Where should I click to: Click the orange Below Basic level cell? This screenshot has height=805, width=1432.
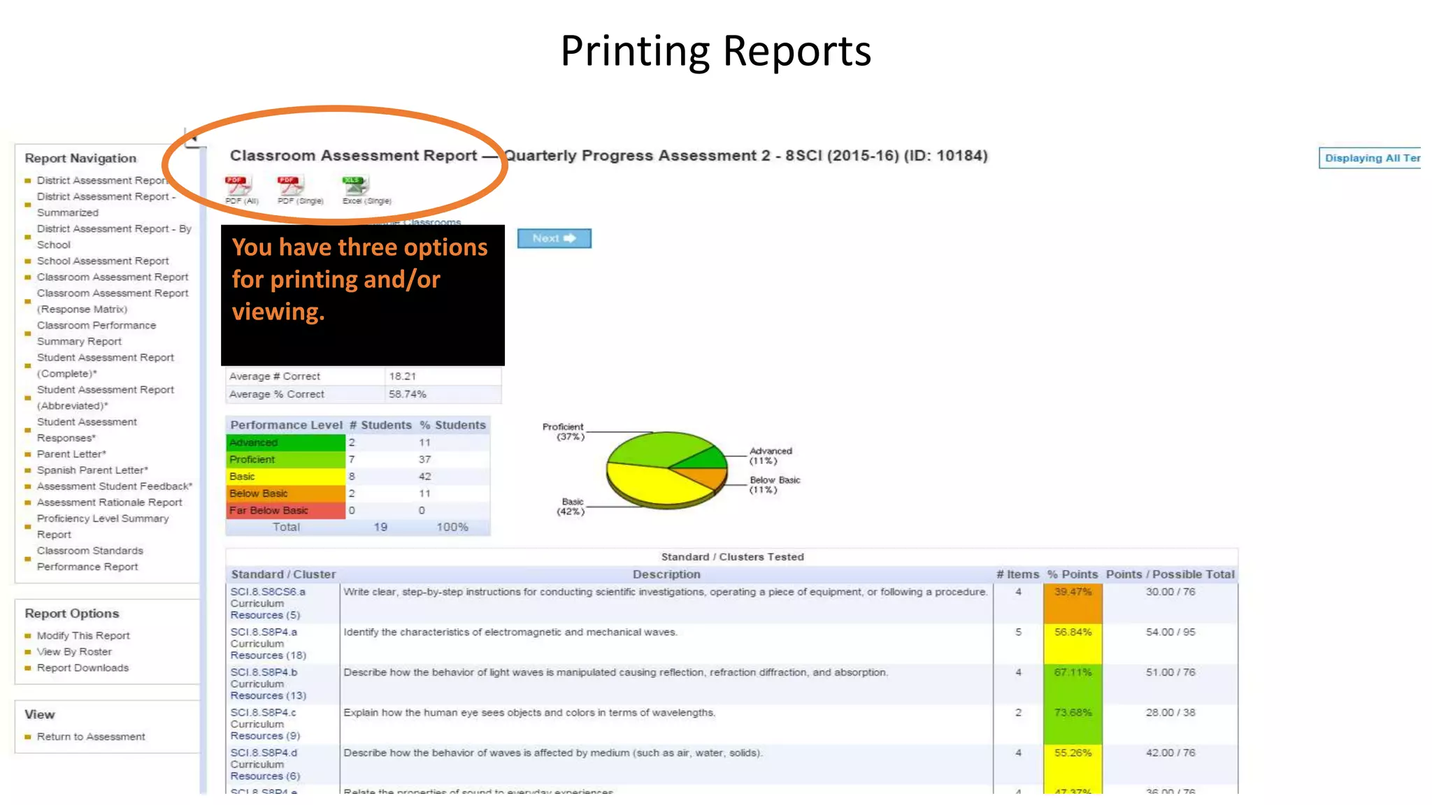[x=285, y=493]
